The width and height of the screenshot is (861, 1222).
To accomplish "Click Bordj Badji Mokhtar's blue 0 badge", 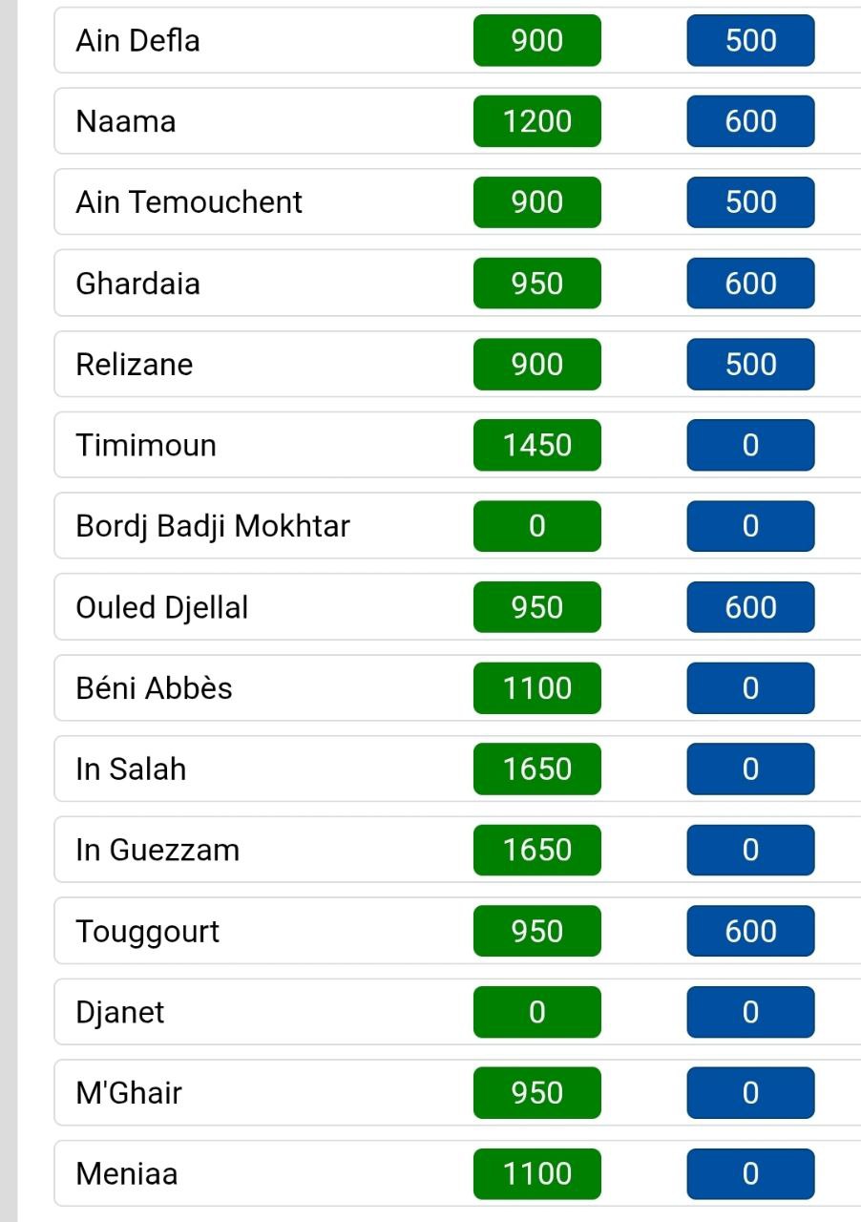I will click(750, 526).
